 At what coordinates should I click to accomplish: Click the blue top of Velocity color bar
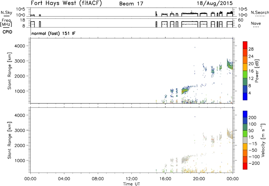pyautogui.click(x=245, y=114)
